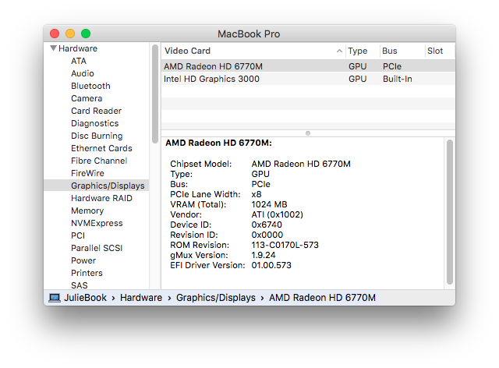
Task: Click the Vendor value ATI (0x1002)
Action: click(278, 214)
